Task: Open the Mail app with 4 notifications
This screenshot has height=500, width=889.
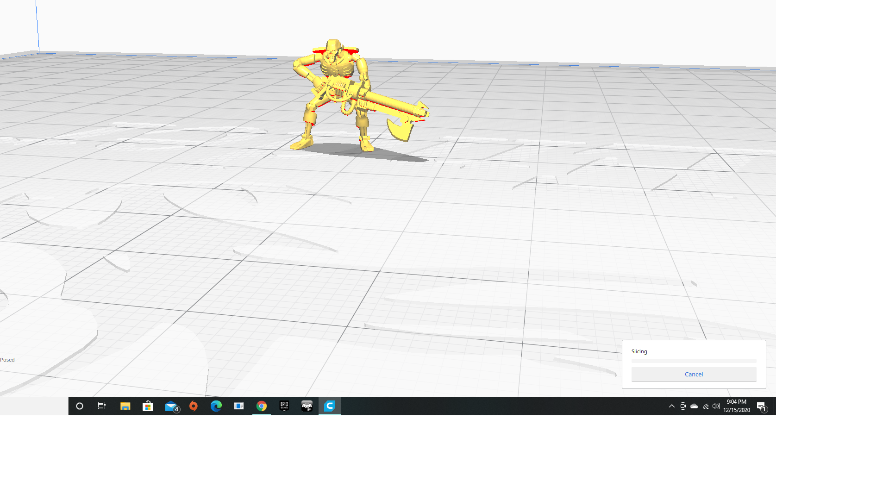Action: (170, 406)
